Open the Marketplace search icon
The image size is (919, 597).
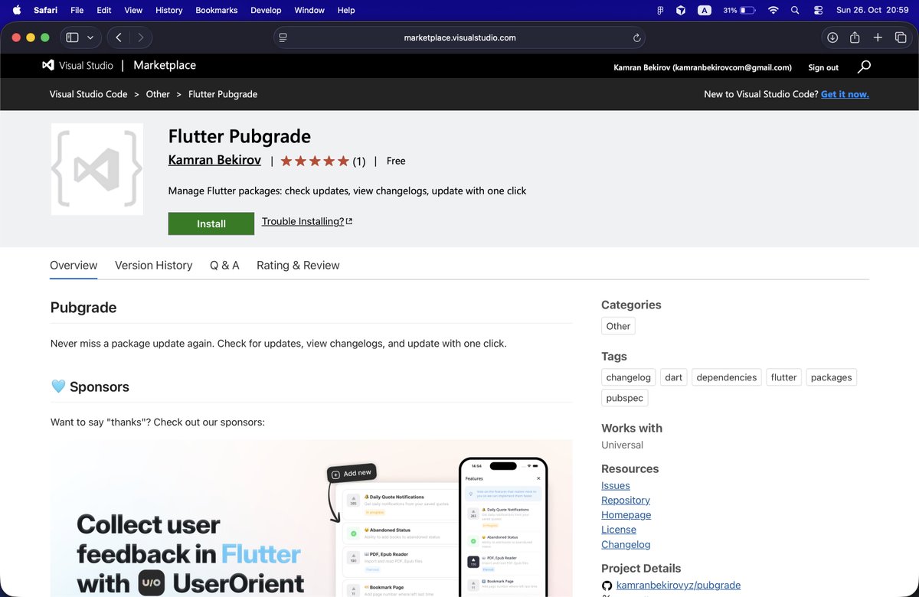point(864,67)
